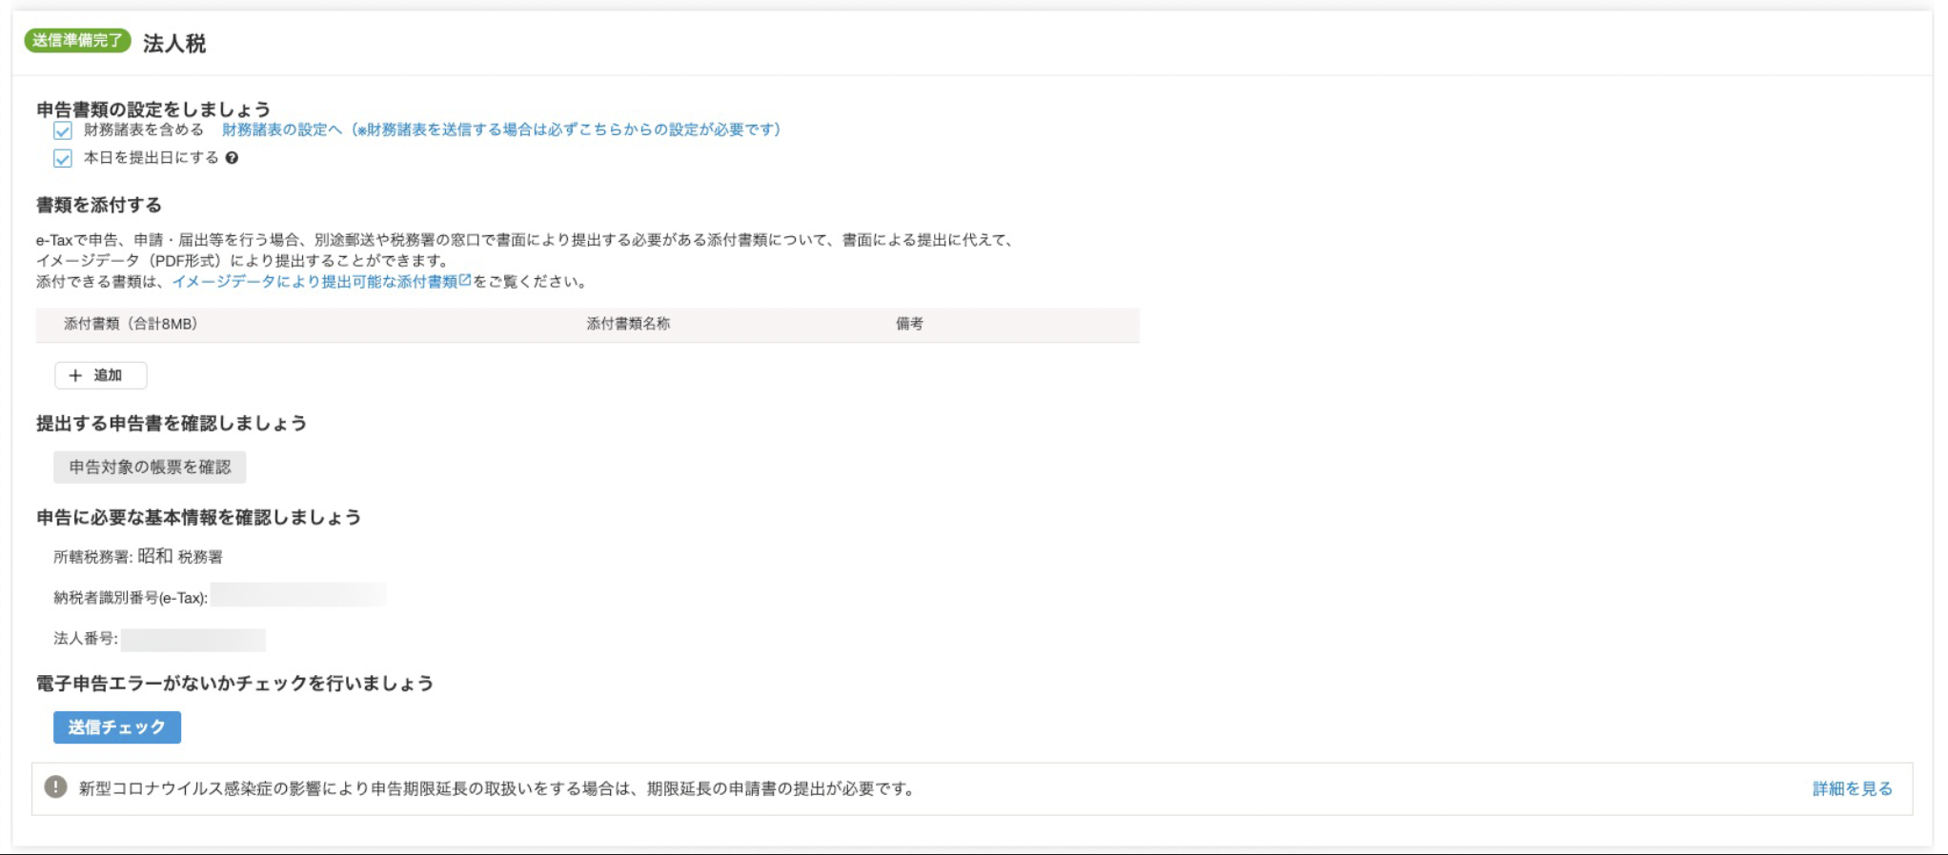This screenshot has height=855, width=1948.
Task: Toggle 本日を提出日にする checkbox
Action: (63, 158)
